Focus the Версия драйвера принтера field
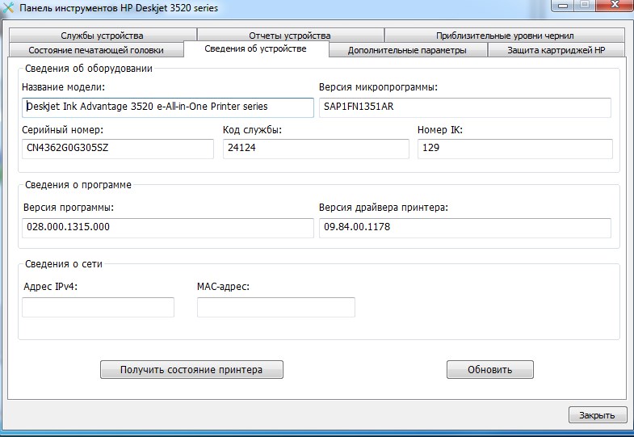 (x=464, y=227)
